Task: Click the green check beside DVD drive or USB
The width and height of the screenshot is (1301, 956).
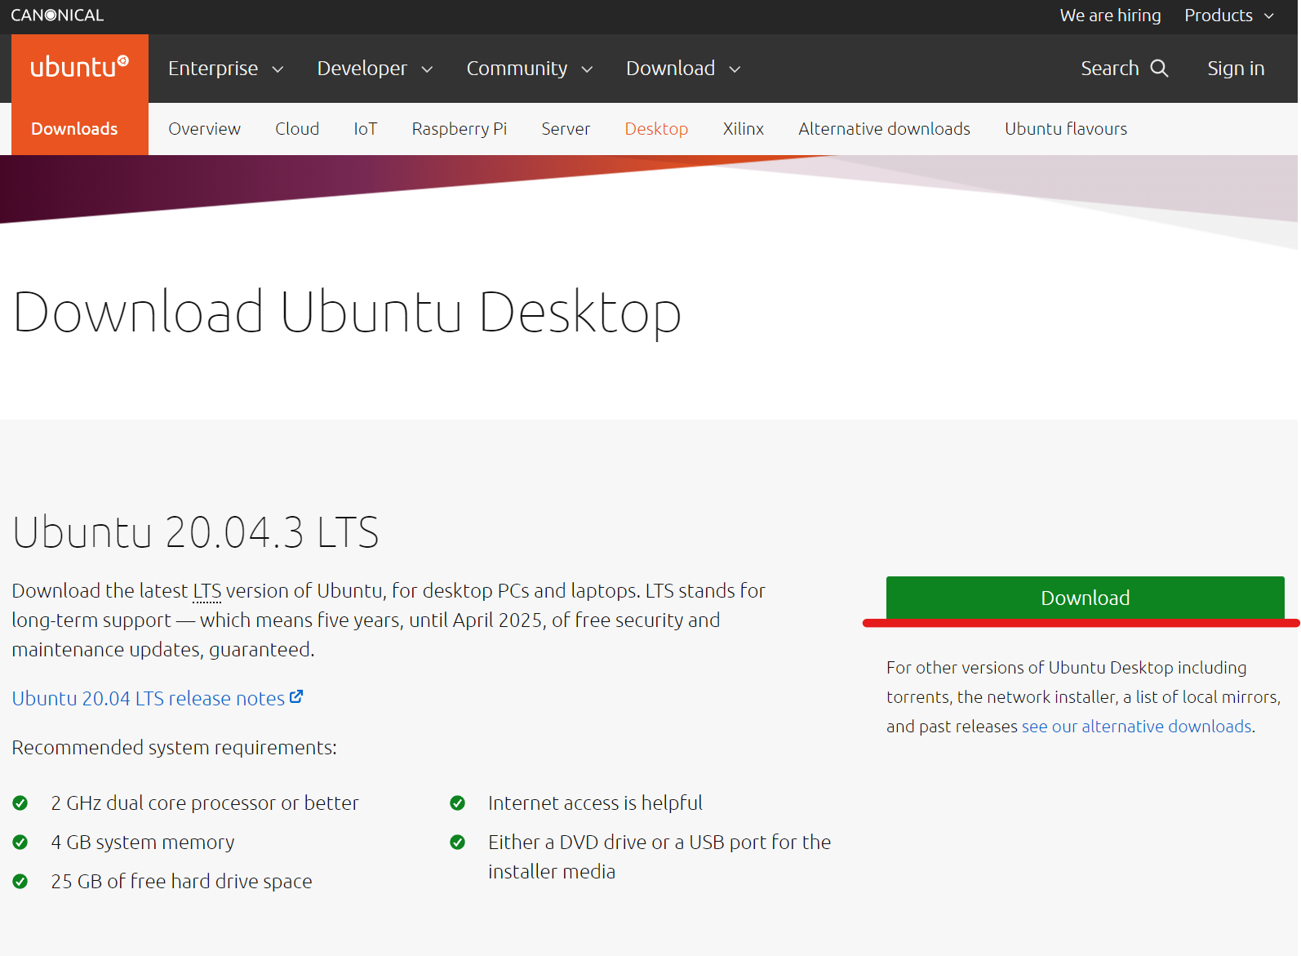Action: tap(458, 843)
